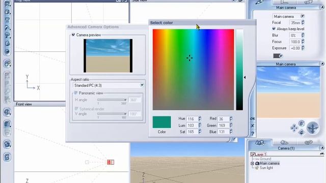Collapse the Main camera properties panel header
The image size is (326, 183).
coord(322,7)
